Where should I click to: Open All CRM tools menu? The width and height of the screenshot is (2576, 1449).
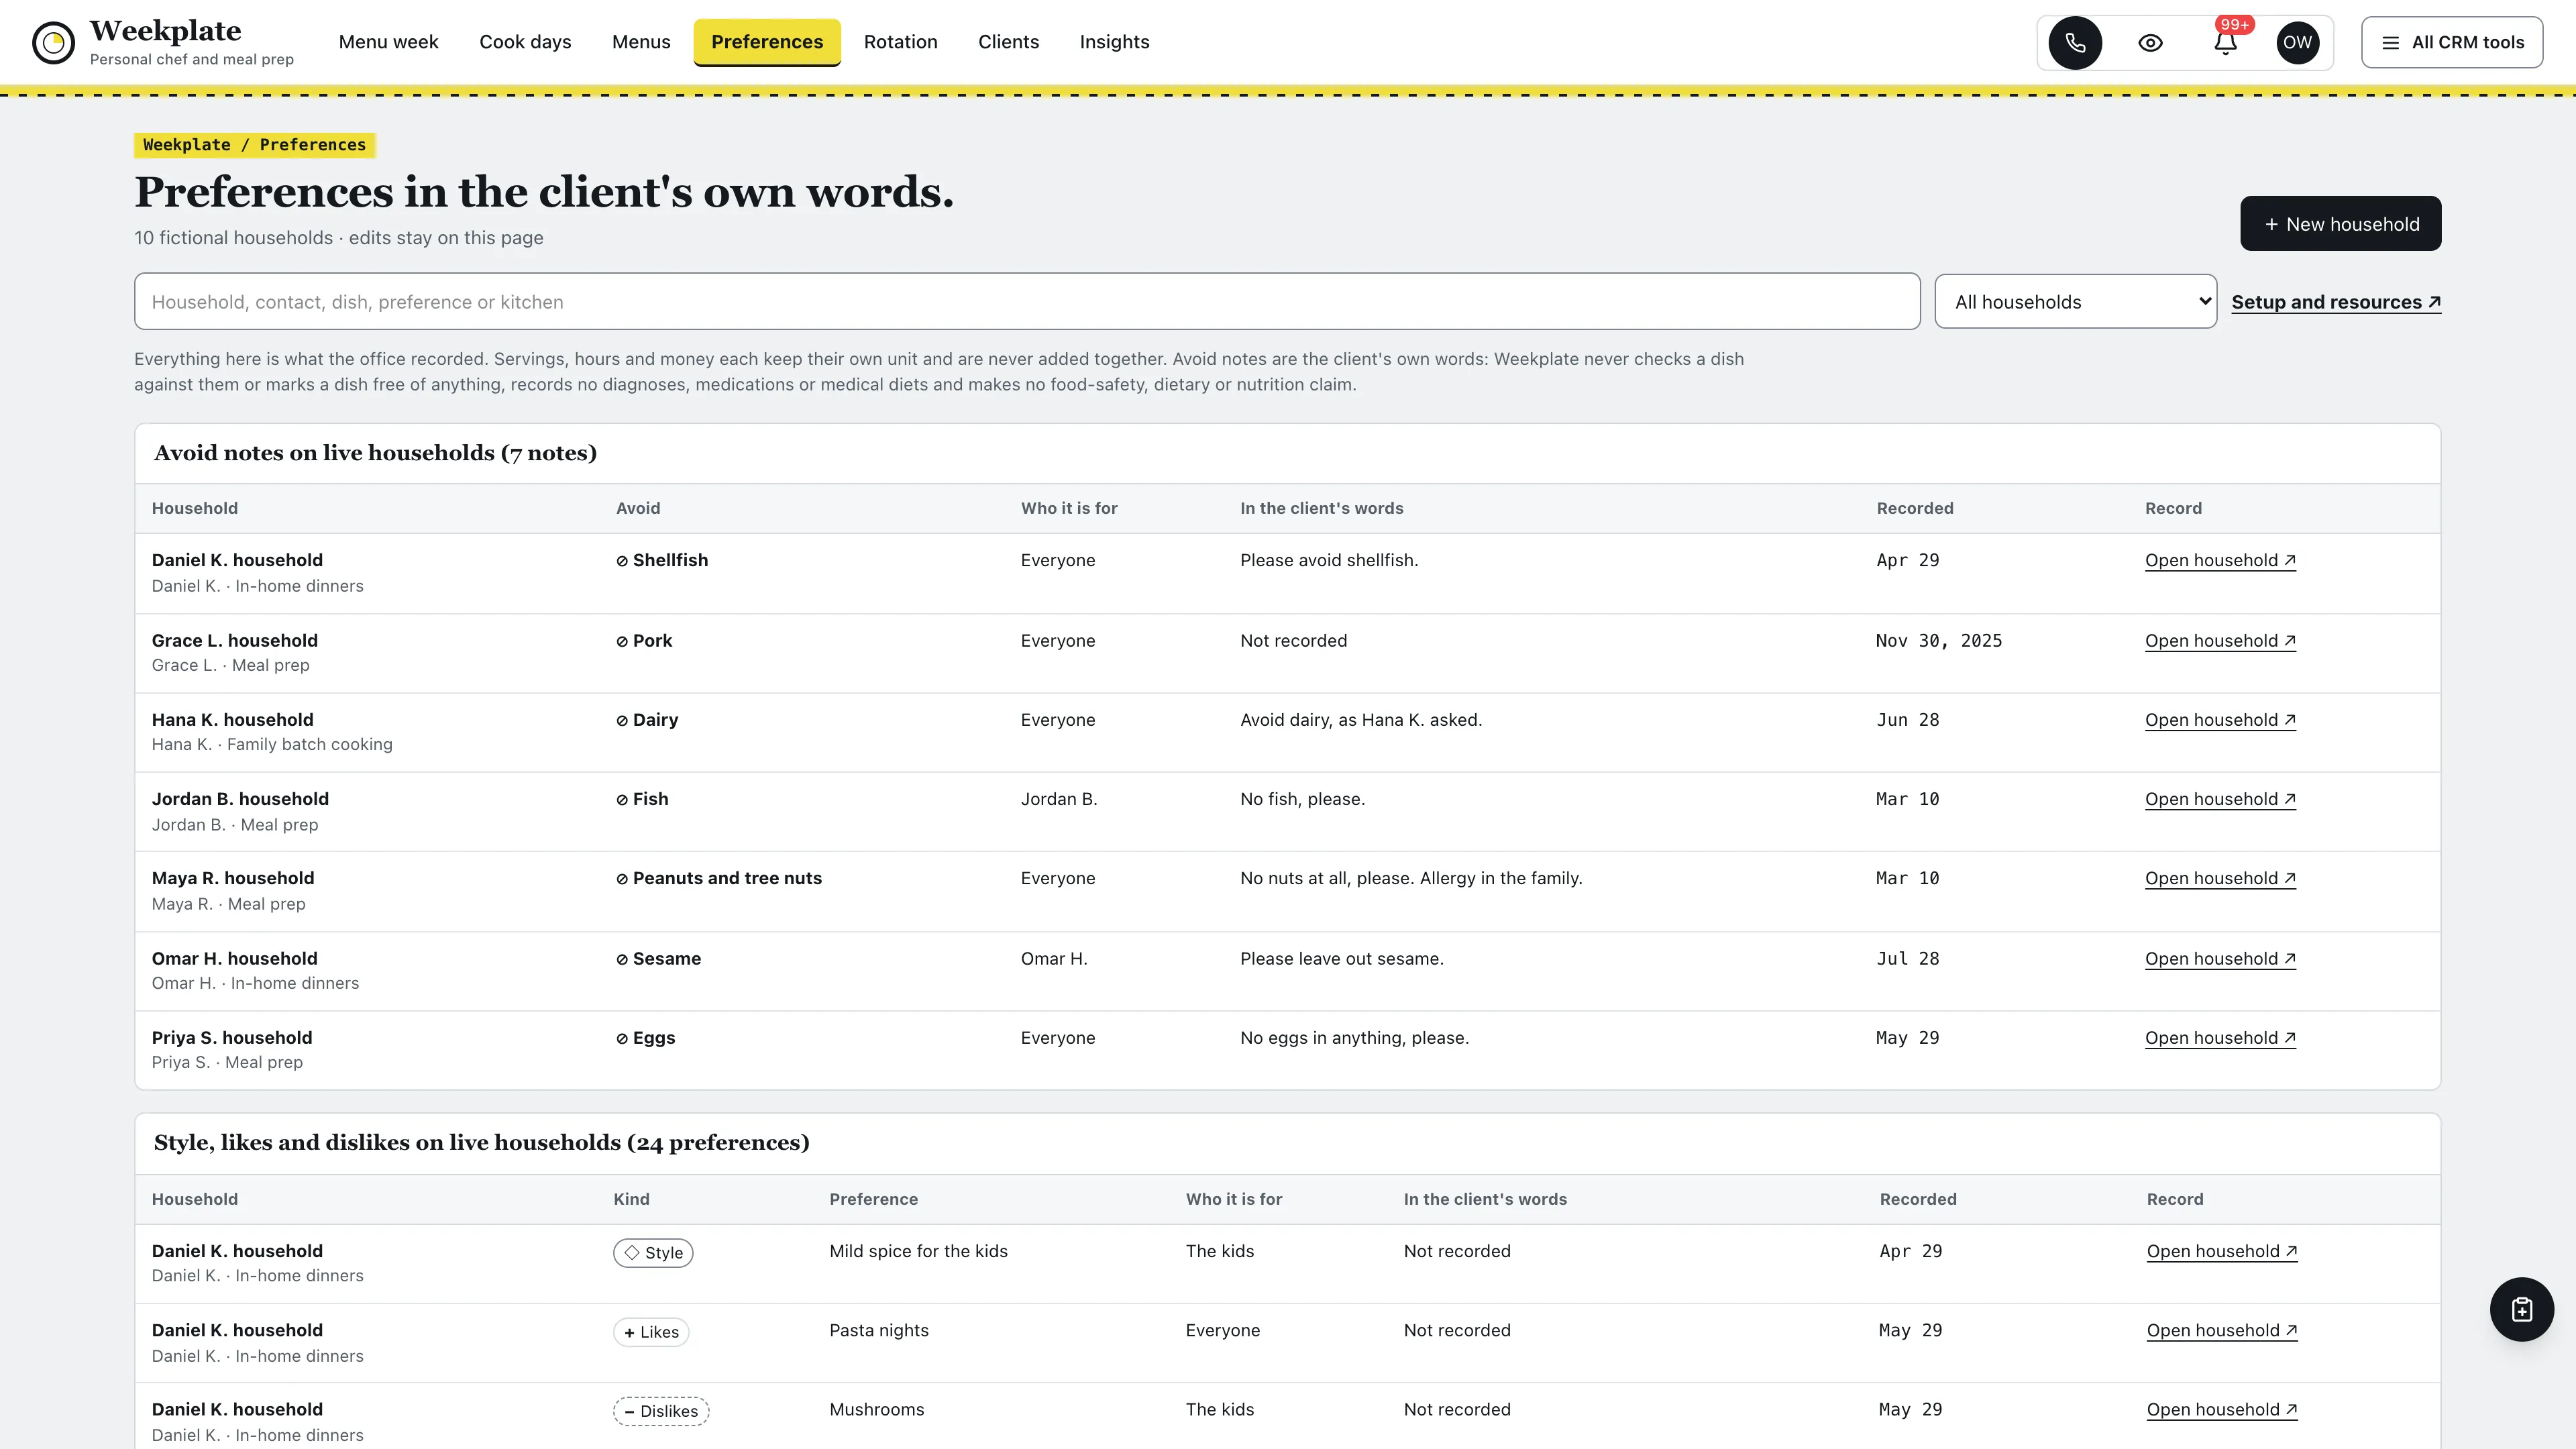pos(2452,43)
